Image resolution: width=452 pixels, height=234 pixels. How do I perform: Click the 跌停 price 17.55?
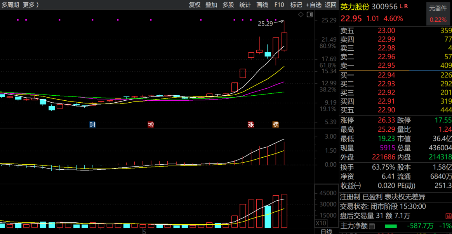(443, 120)
